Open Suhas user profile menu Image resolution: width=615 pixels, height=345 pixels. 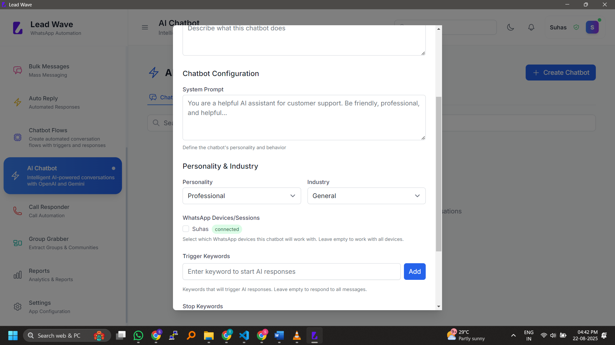tap(592, 27)
